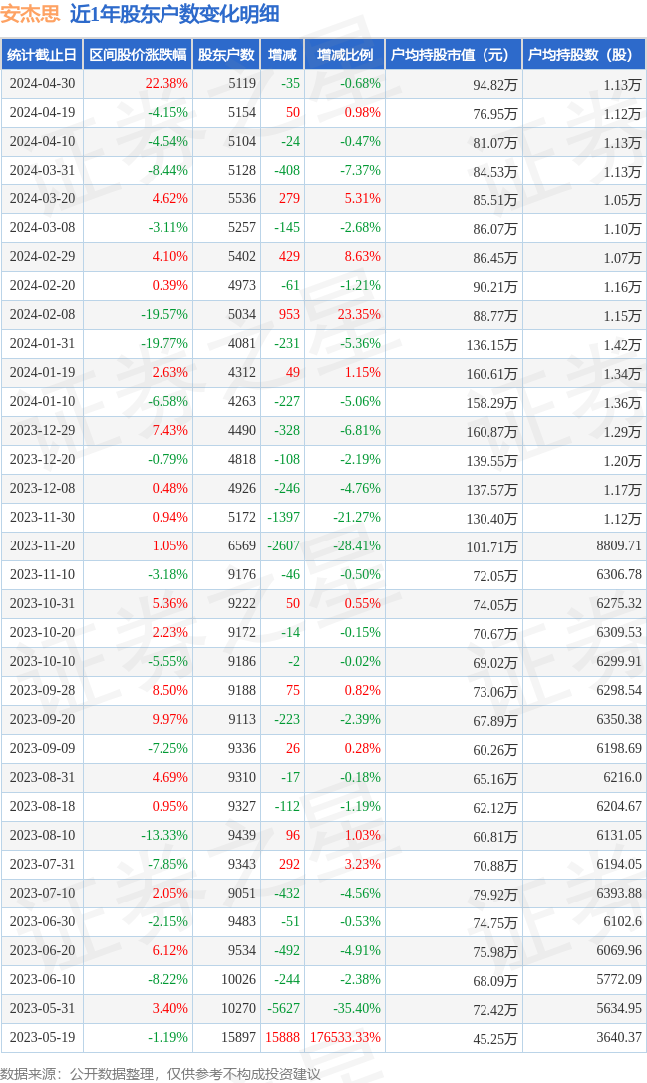
Task: Click the 176533.33% change ratio cell
Action: click(345, 1037)
